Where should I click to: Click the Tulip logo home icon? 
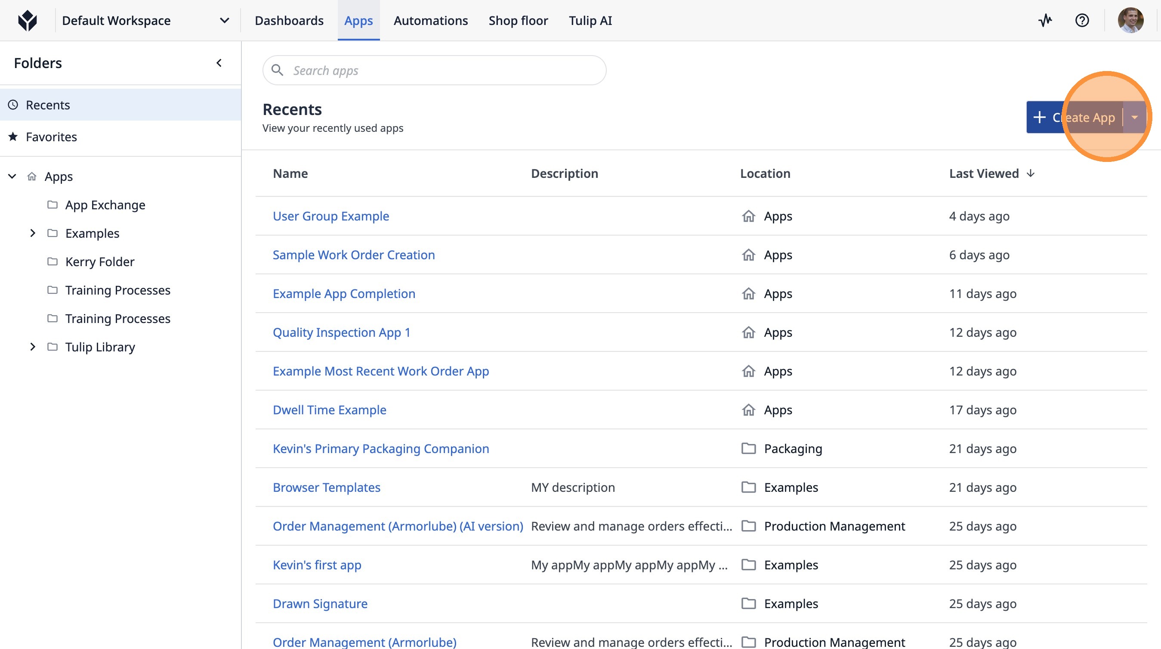click(x=28, y=21)
